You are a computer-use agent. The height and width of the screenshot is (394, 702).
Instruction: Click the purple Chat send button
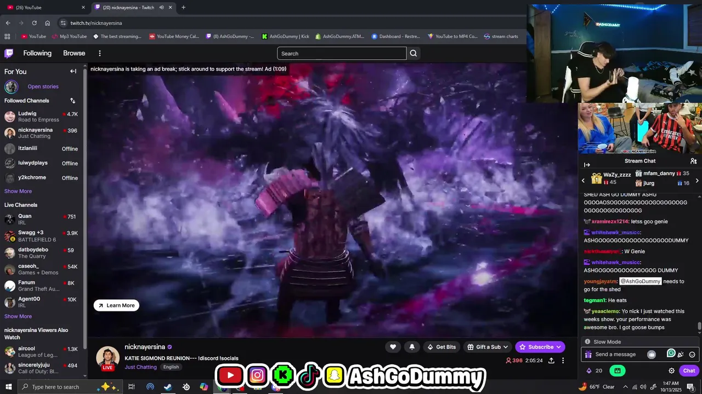click(x=689, y=370)
